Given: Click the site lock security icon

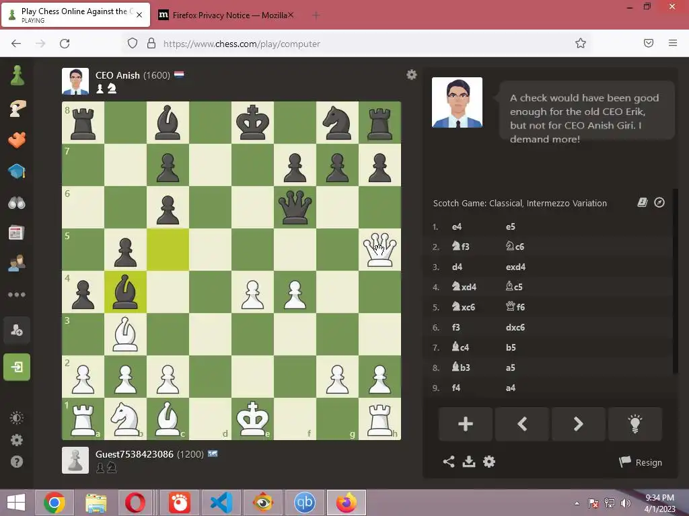Looking at the screenshot, I should 151,43.
